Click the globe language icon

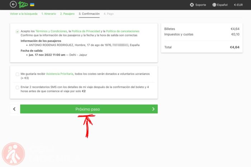click(214, 5)
